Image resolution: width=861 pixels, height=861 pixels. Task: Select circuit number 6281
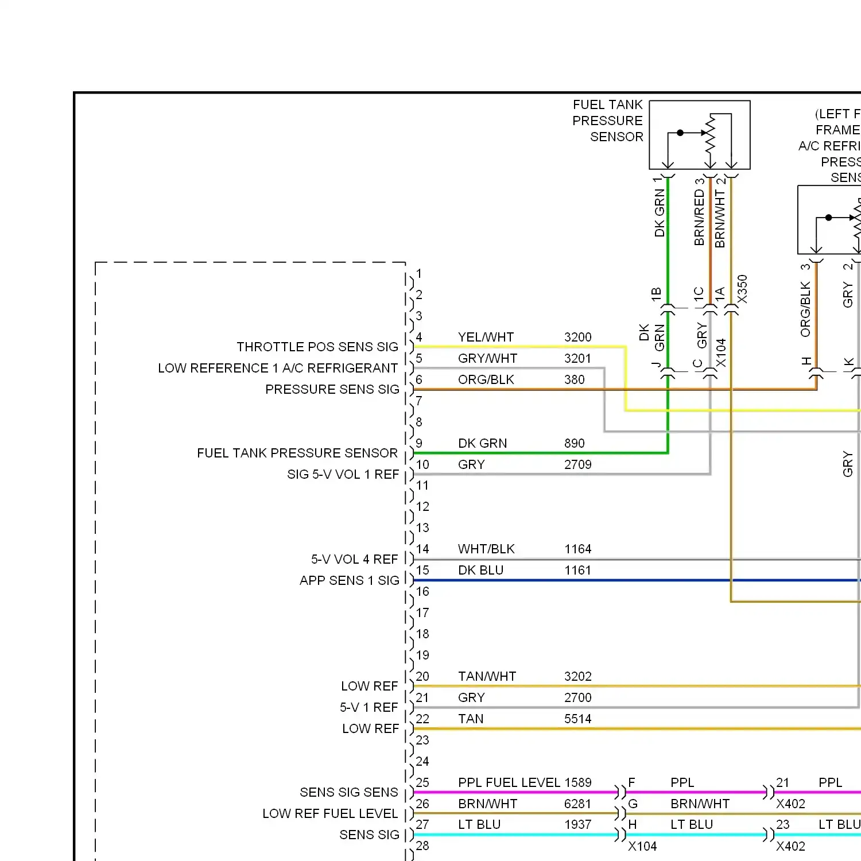(x=577, y=804)
